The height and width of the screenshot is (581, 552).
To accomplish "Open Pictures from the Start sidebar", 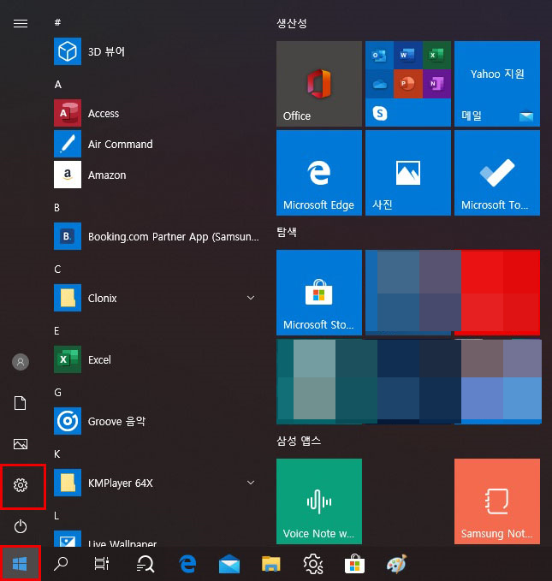I will click(x=21, y=444).
